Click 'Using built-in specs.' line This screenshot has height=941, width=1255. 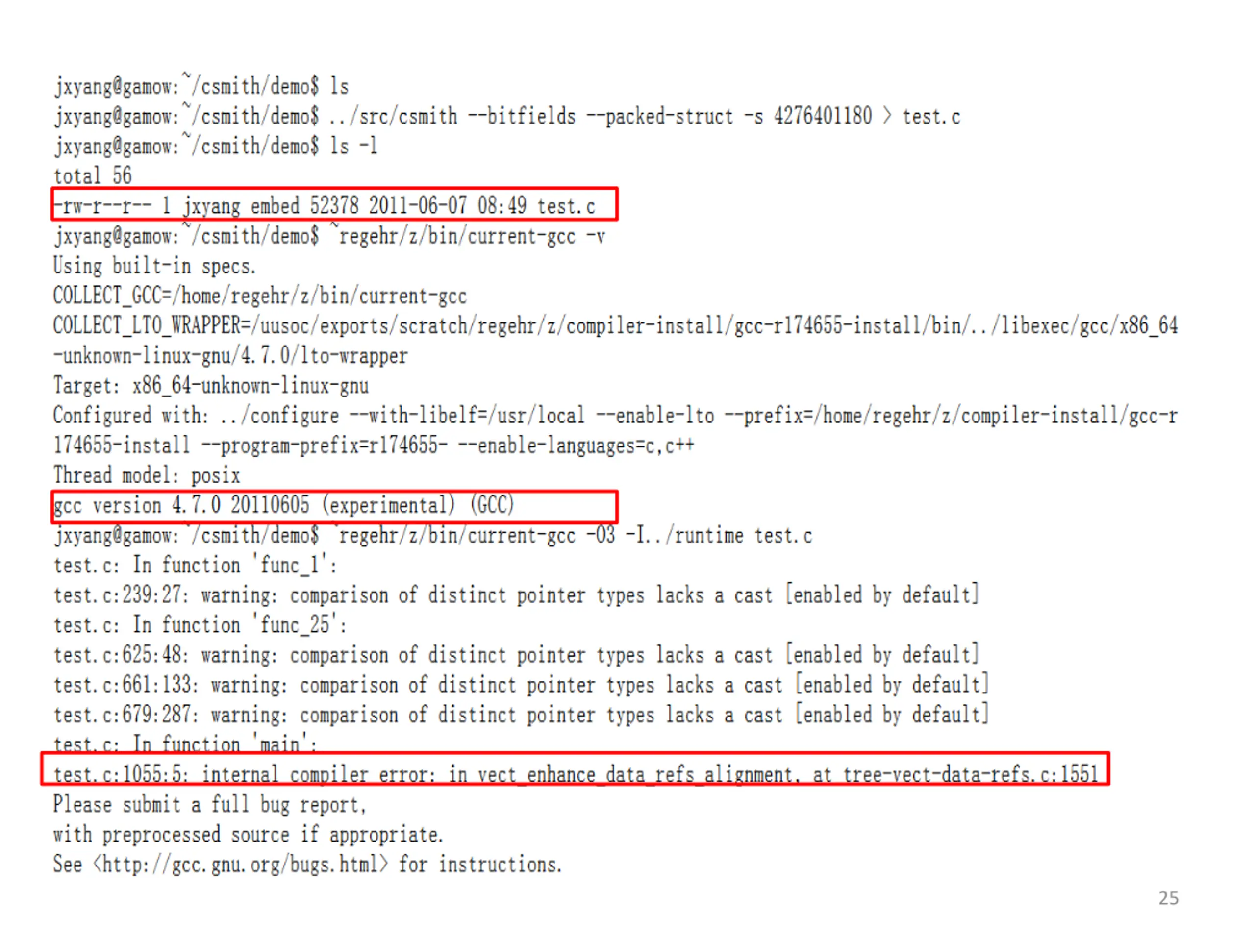coord(154,266)
